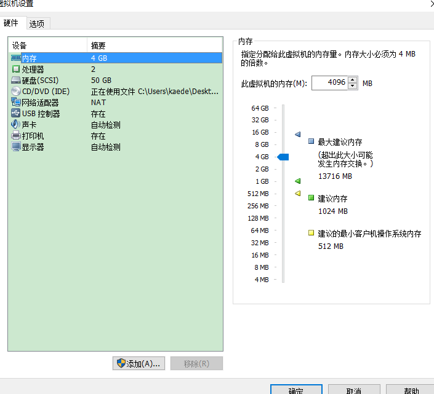Click the 16 GB slider scale label

[260, 132]
